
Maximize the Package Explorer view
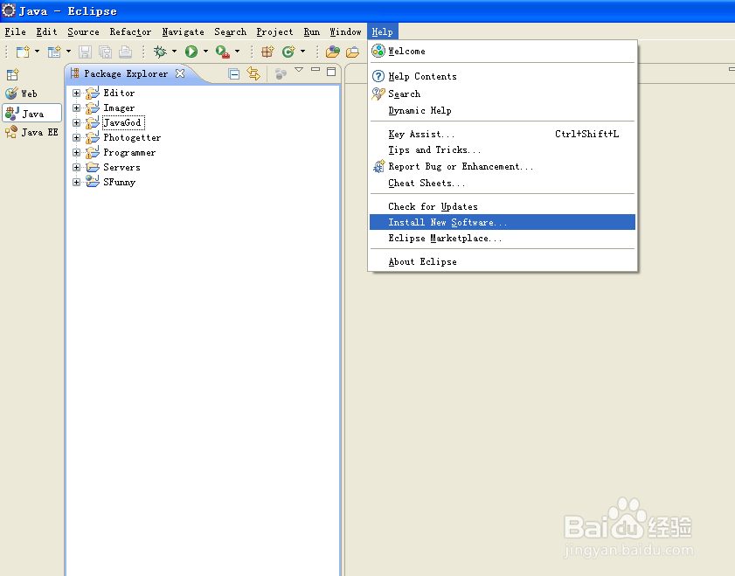coord(331,72)
